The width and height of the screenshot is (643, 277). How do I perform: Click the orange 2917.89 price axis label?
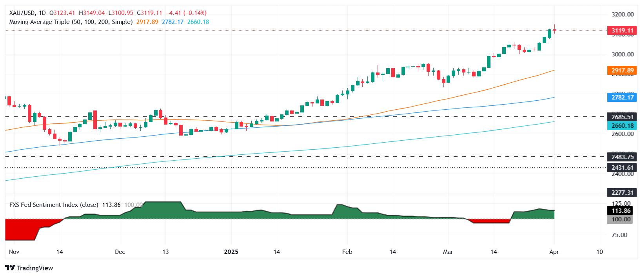point(621,71)
